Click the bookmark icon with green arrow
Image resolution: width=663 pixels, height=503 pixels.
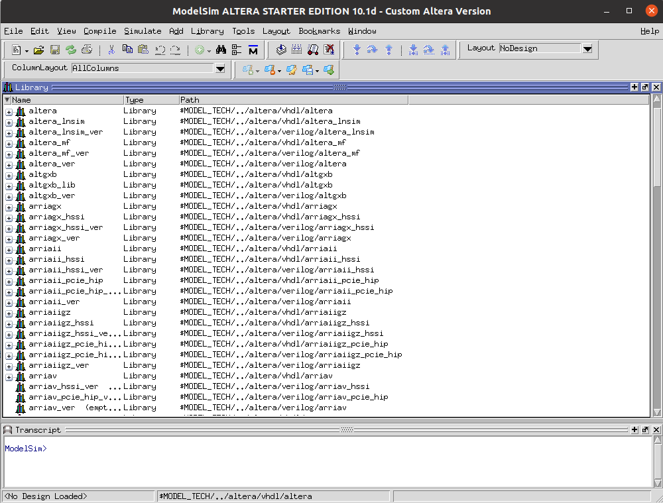point(329,70)
